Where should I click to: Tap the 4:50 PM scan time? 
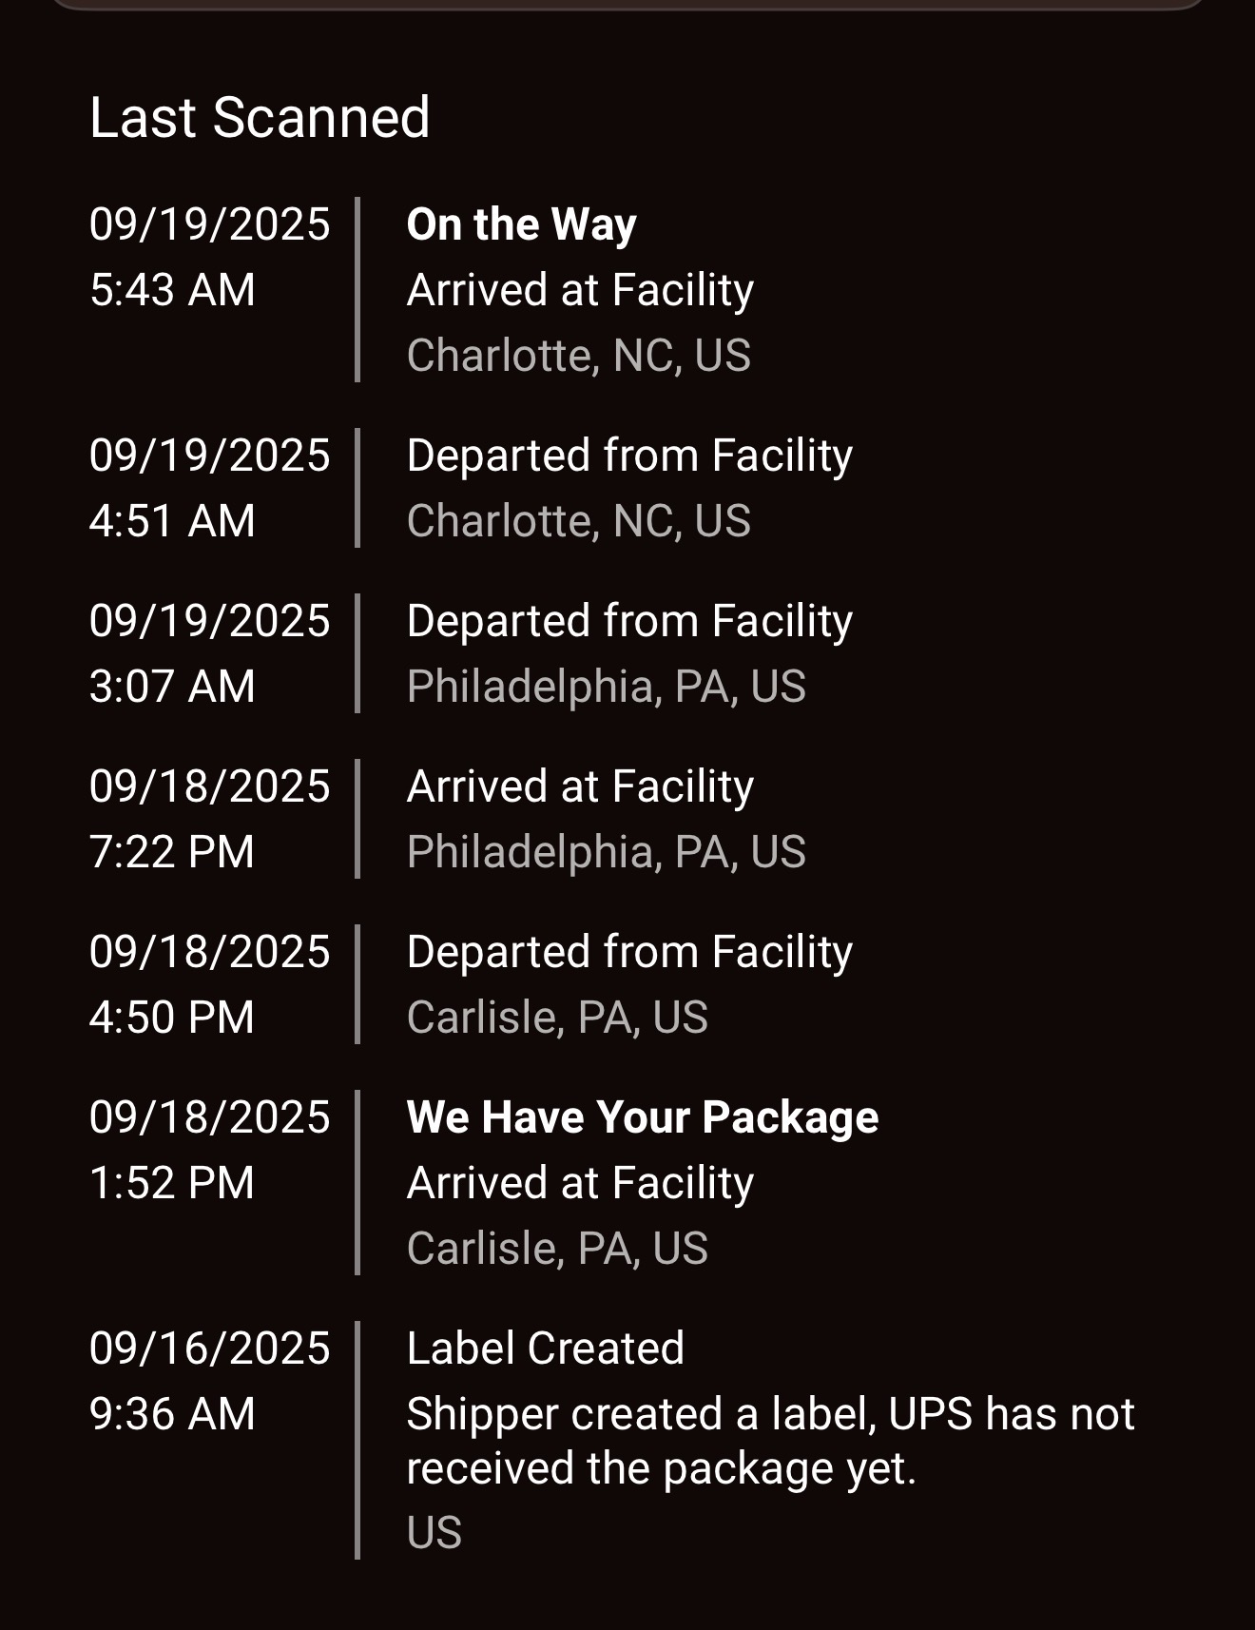(172, 1018)
